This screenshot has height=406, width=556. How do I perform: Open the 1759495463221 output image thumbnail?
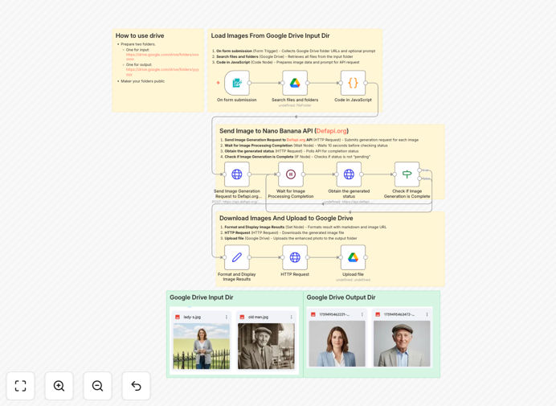click(x=337, y=343)
